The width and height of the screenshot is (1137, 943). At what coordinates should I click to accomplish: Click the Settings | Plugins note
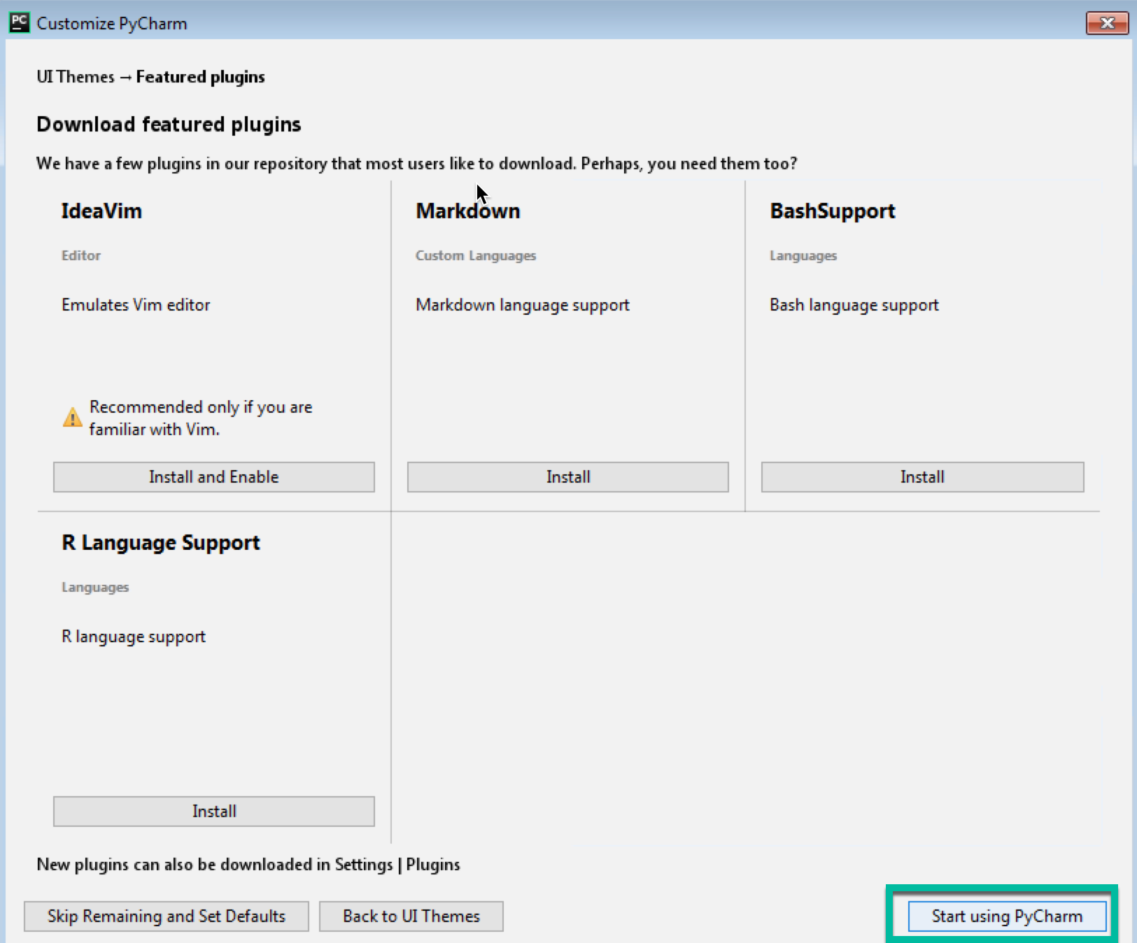(x=248, y=865)
